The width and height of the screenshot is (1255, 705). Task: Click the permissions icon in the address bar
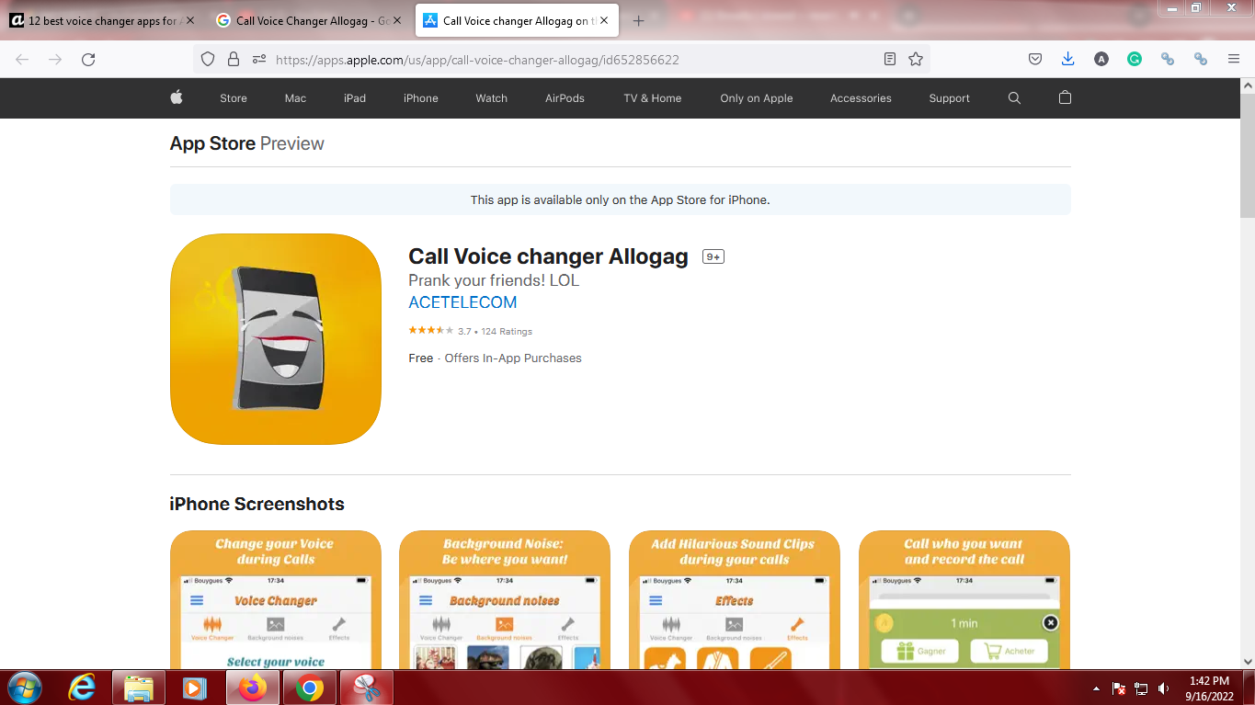[x=259, y=59]
